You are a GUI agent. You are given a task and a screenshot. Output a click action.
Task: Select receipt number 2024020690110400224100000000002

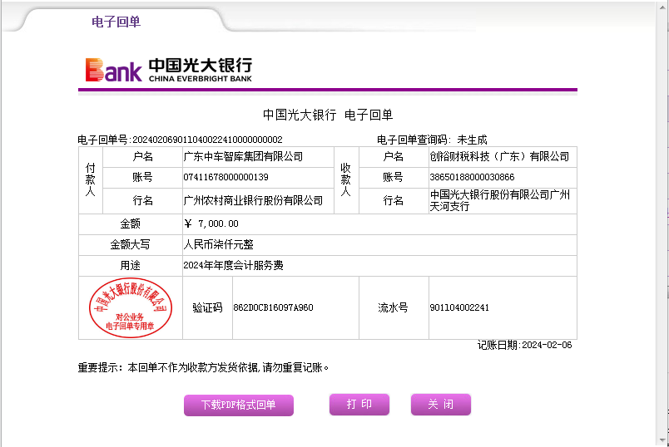pos(207,140)
